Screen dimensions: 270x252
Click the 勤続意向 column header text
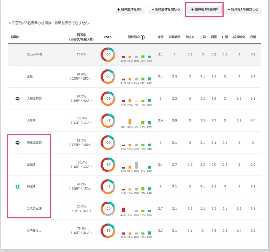click(134, 37)
